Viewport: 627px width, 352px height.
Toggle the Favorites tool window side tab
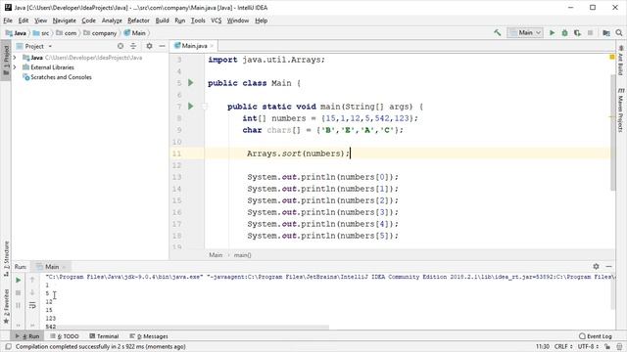[6, 306]
